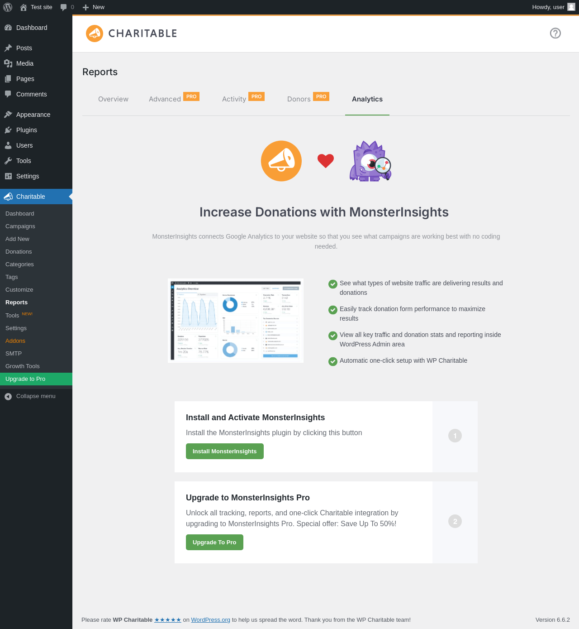This screenshot has width=579, height=629.
Task: Click the Settings sliders icon
Action: coord(8,176)
